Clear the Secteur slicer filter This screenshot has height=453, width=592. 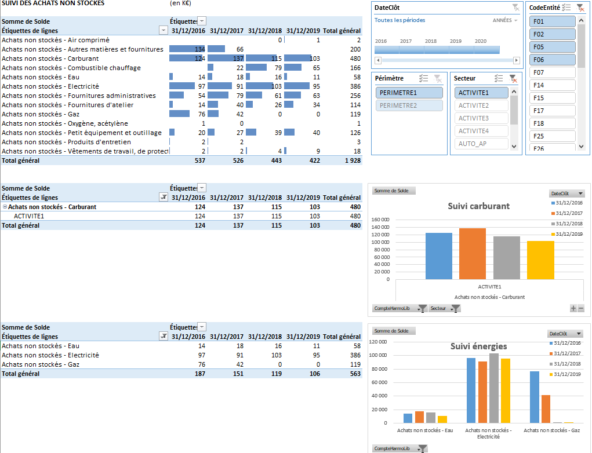pos(513,78)
